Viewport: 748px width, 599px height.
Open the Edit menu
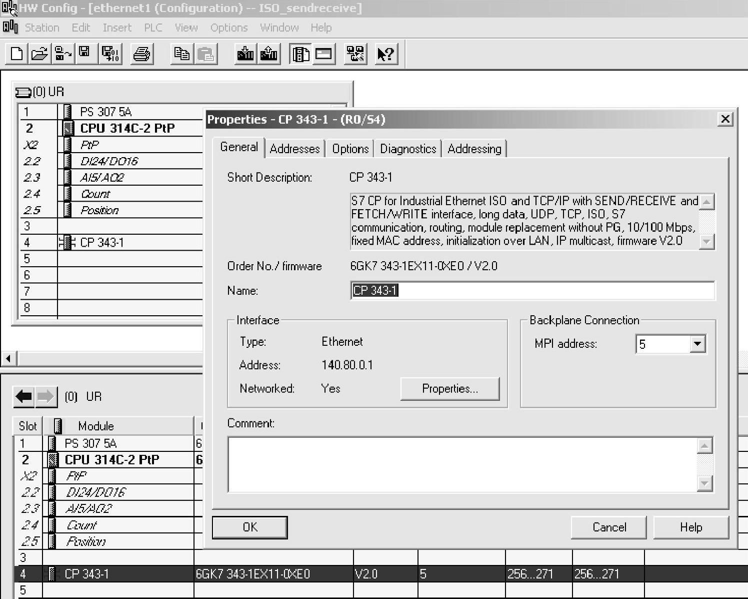point(81,28)
